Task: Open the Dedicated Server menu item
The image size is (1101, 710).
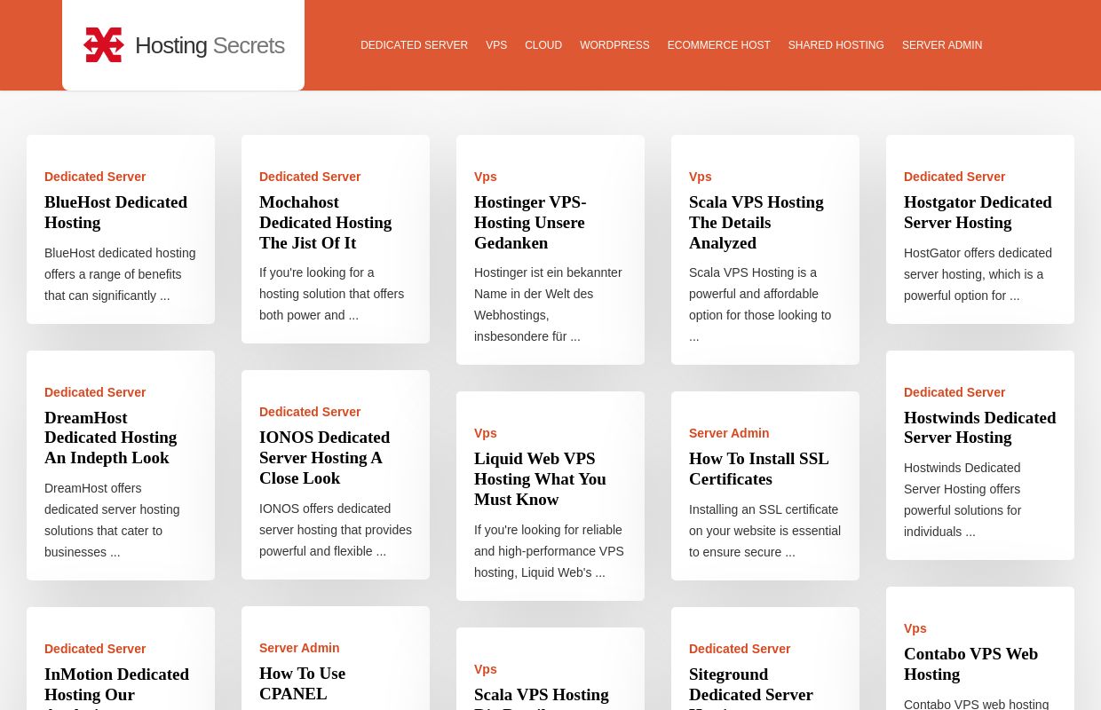Action: pyautogui.click(x=414, y=45)
